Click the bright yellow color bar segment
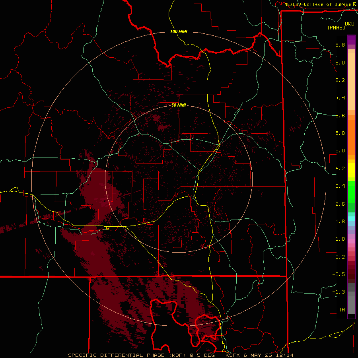Viewport: 358px width, 358px height. [x=351, y=170]
